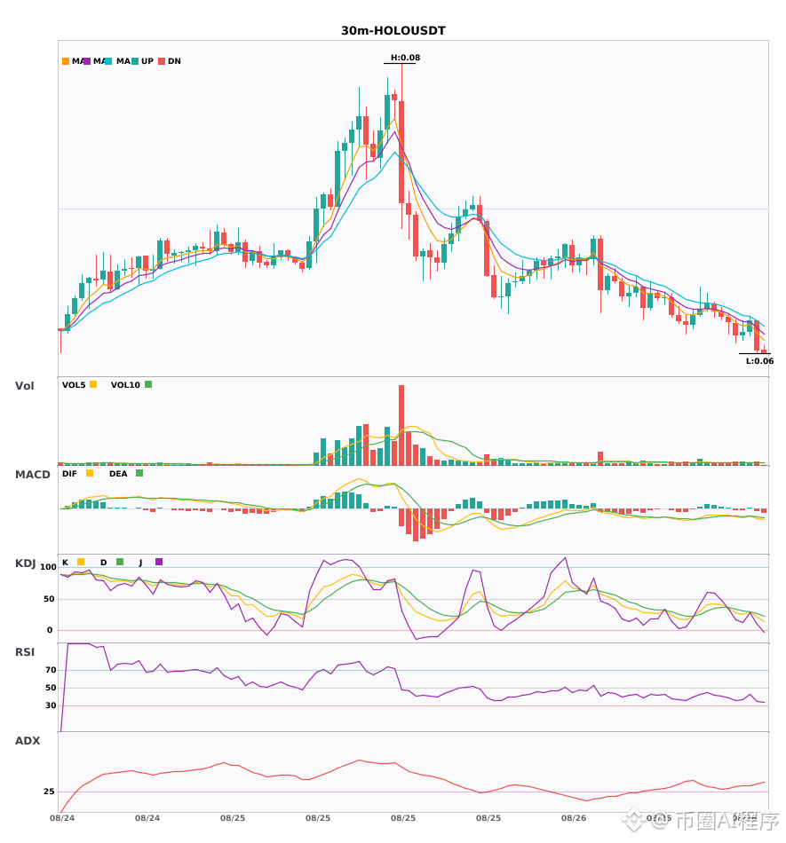
Task: Click the tallest red volume bar
Action: [401, 425]
